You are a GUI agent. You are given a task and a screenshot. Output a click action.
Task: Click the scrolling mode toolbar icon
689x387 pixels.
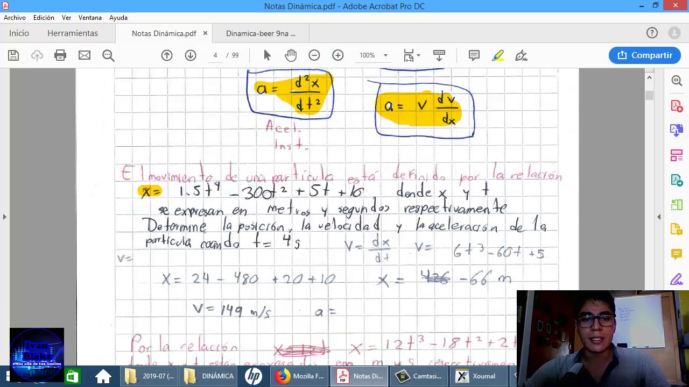(x=439, y=55)
